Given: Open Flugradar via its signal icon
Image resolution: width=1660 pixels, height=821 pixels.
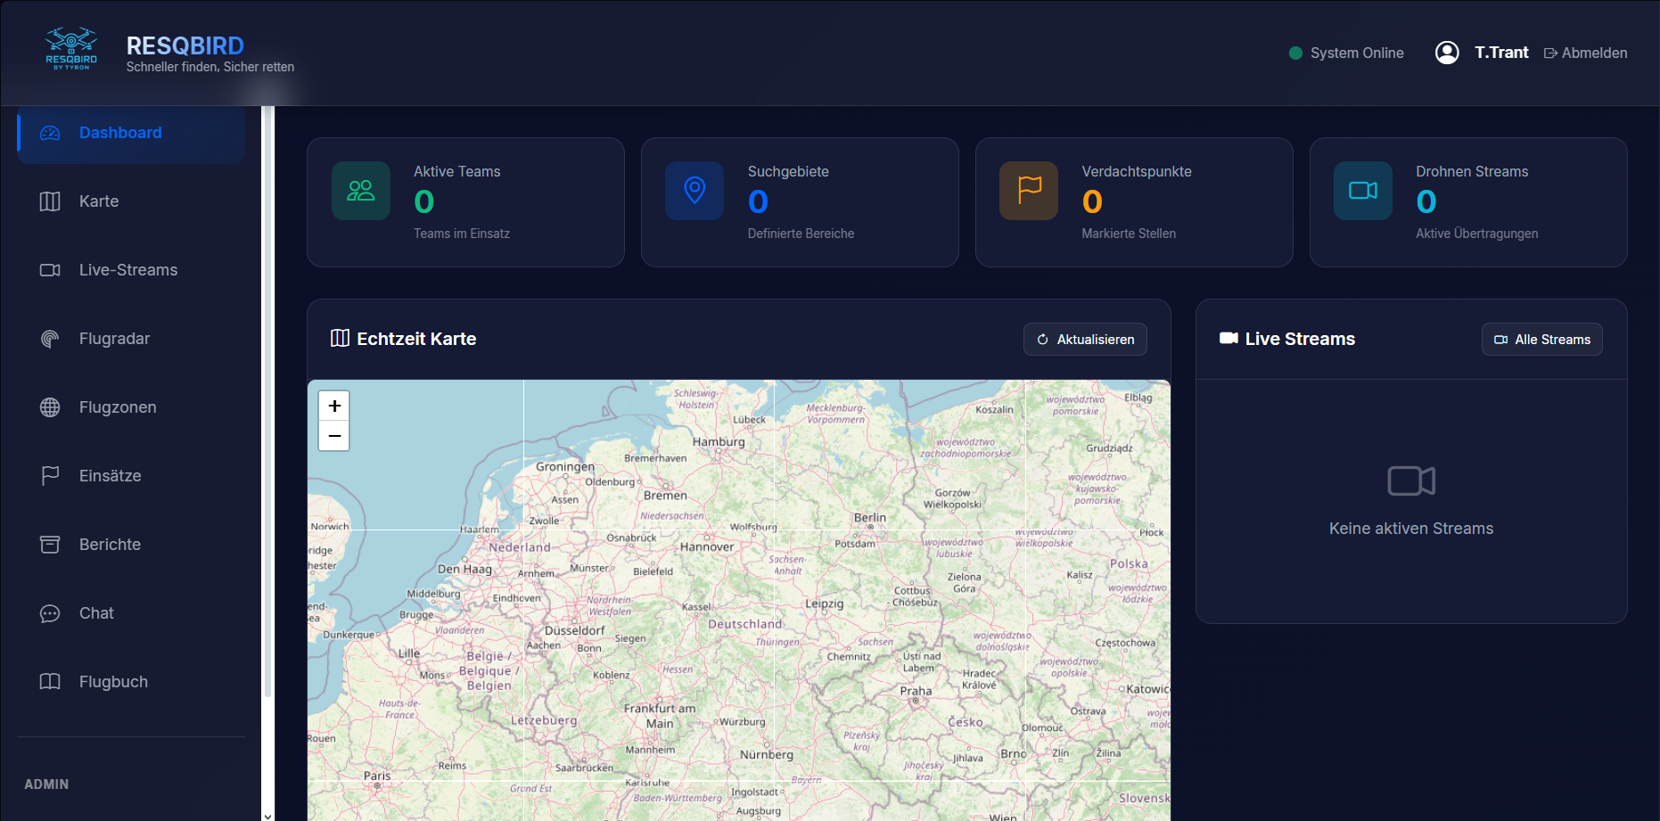Looking at the screenshot, I should [50, 338].
